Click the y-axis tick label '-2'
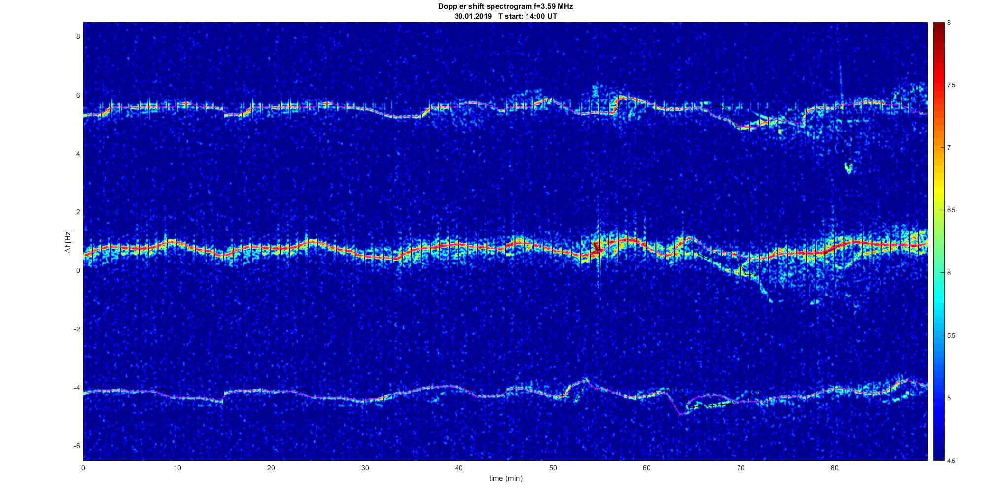 pos(76,329)
